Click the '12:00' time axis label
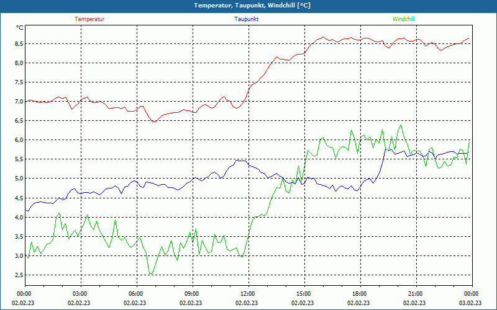 click(x=247, y=294)
